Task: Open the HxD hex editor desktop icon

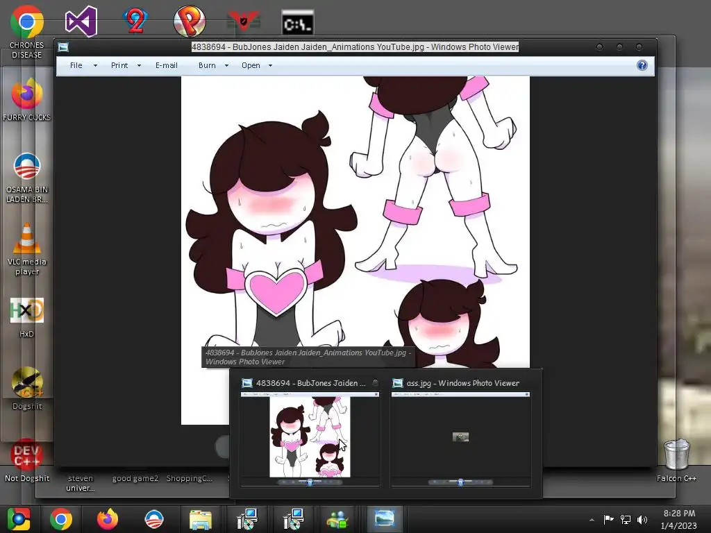Action: click(x=27, y=310)
